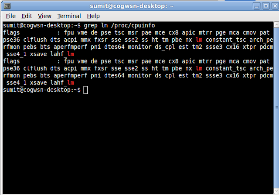Click the first flags label in output
The image size is (279, 195).
coord(11,33)
